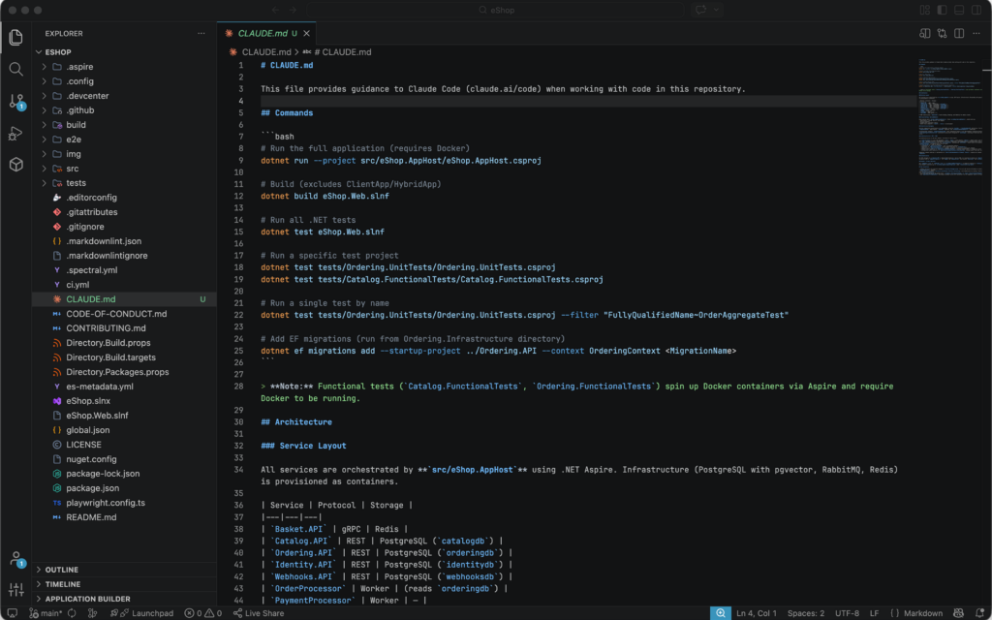Expand the e2e folder

point(124,139)
